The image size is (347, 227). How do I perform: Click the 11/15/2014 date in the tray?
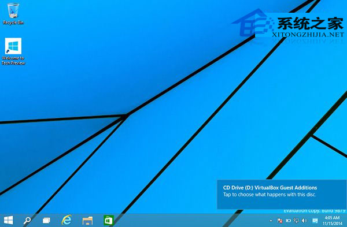pos(332,224)
